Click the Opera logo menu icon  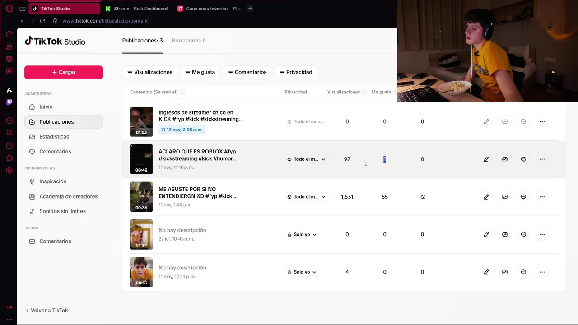pos(9,9)
